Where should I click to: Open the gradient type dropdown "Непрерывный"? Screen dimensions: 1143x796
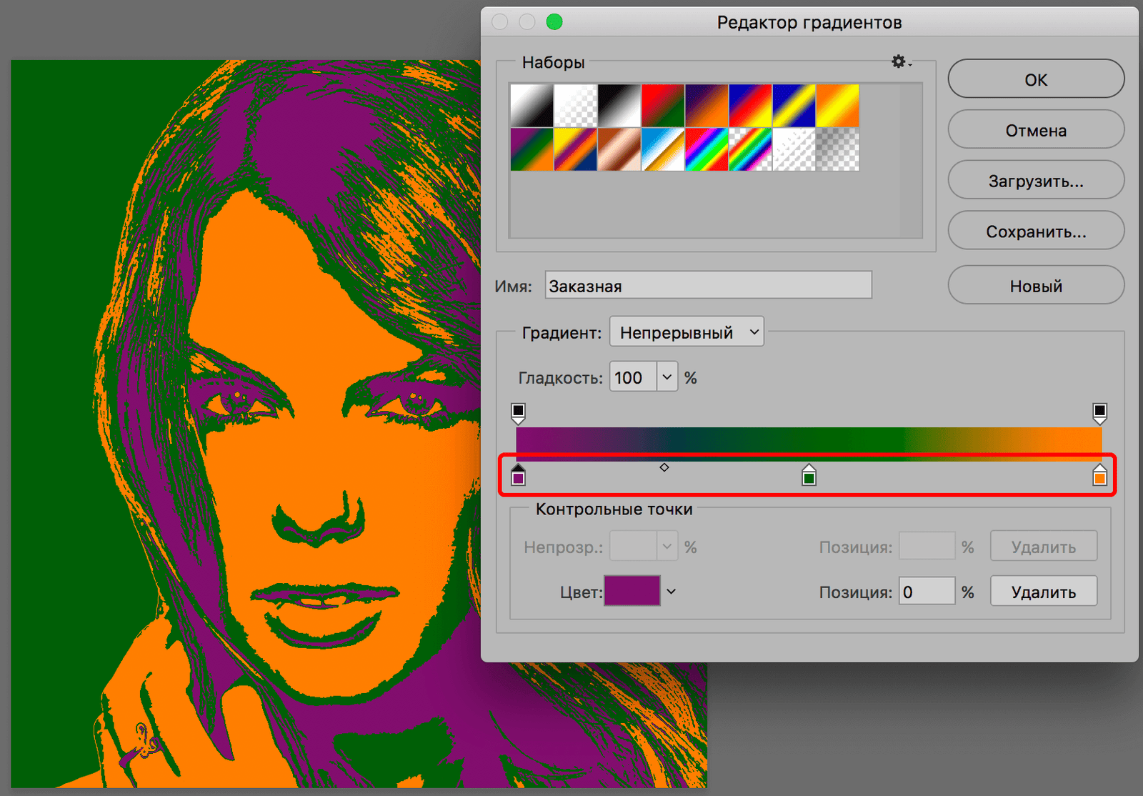686,332
